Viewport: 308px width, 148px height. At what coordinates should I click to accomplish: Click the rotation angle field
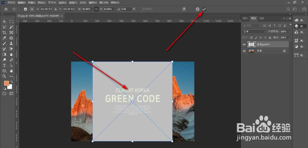click(126, 9)
